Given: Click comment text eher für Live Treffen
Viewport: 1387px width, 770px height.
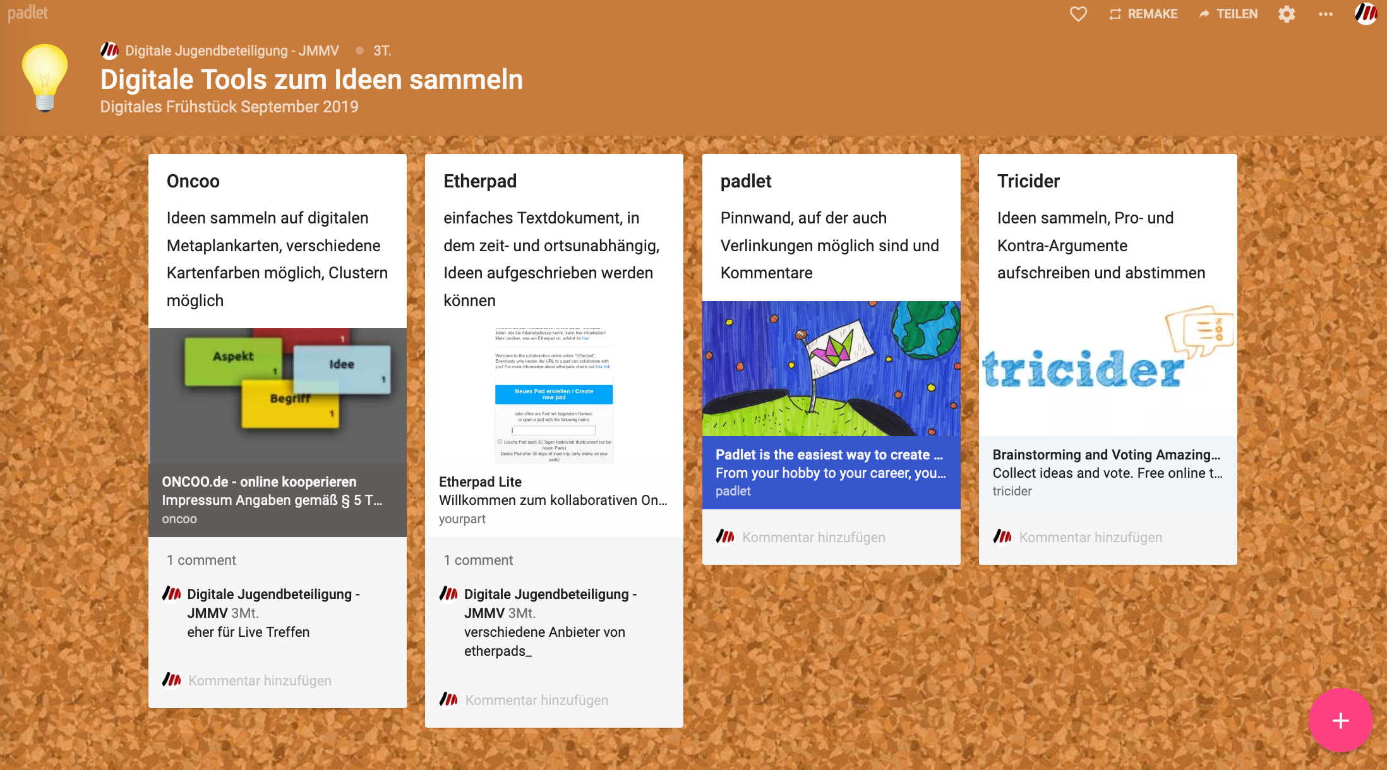Looking at the screenshot, I should click(x=248, y=632).
